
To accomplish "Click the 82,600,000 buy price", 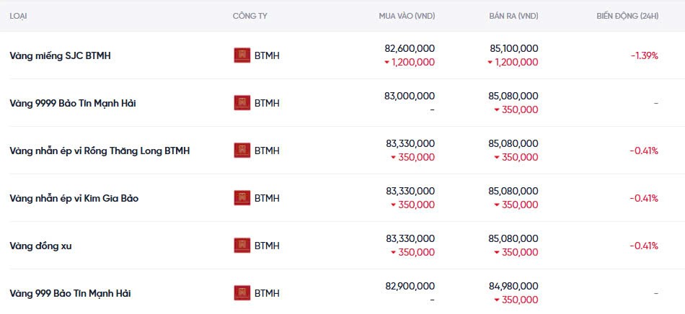I will click(410, 48).
